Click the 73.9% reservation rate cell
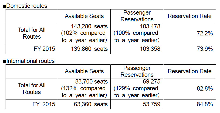The width and height of the screenshot is (220, 113). (x=189, y=49)
